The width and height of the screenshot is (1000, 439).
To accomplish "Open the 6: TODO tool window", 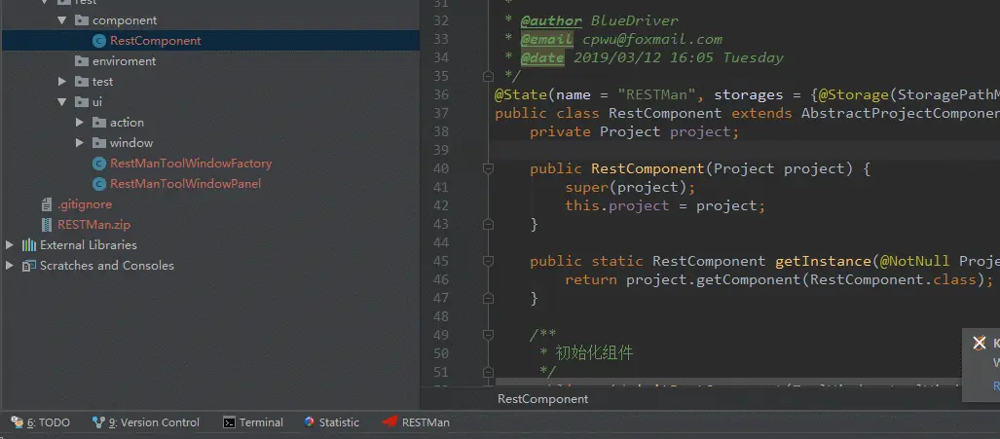I will pyautogui.click(x=41, y=422).
